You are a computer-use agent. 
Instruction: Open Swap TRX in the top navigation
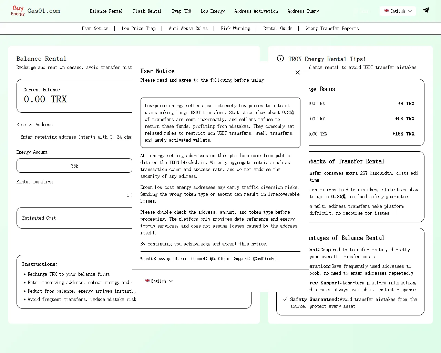181,11
